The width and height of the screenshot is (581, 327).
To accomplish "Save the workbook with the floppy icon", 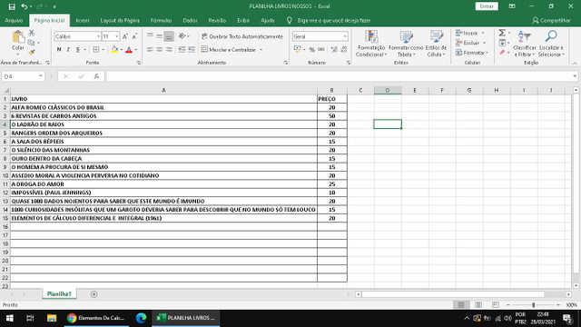I will pyautogui.click(x=12, y=6).
